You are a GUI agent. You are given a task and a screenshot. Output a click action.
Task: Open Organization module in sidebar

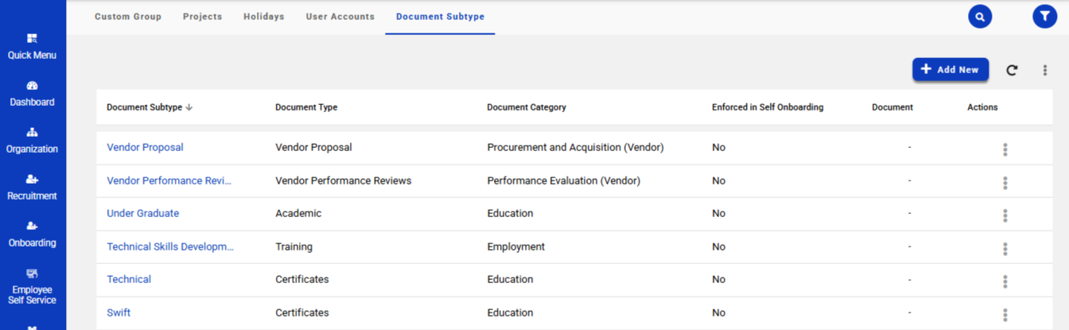[x=33, y=141]
